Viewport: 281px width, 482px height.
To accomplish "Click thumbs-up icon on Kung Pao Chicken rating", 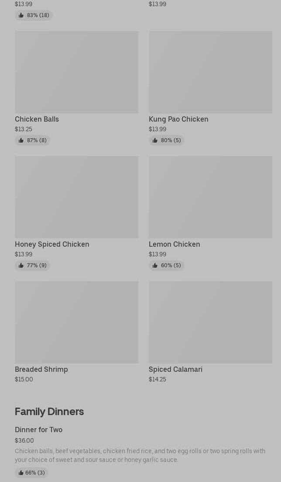I will 155,140.
